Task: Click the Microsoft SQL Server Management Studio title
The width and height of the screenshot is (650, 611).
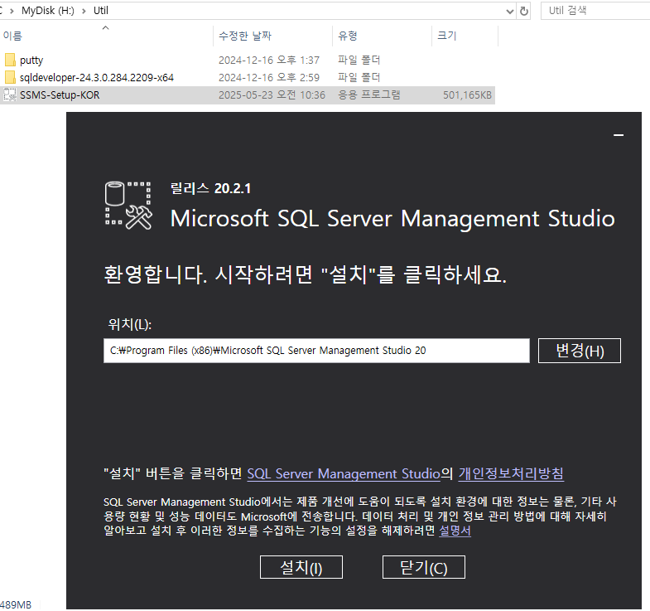Action: (x=392, y=218)
